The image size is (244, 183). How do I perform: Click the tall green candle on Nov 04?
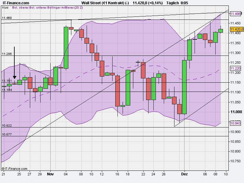(66, 48)
